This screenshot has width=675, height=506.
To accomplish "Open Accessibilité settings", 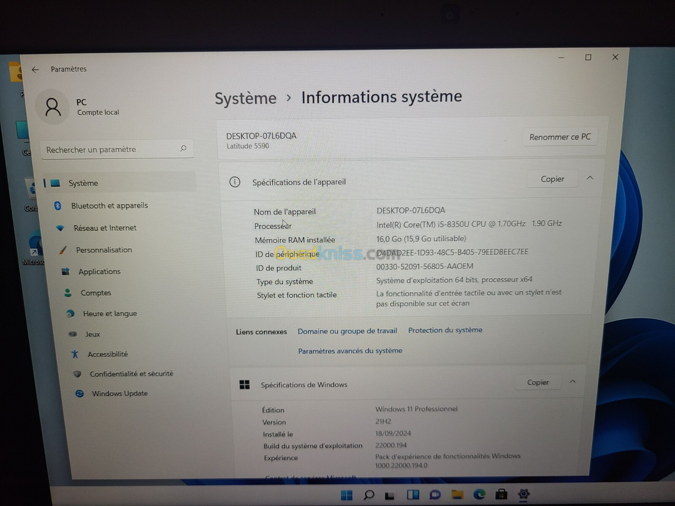I will click(108, 354).
